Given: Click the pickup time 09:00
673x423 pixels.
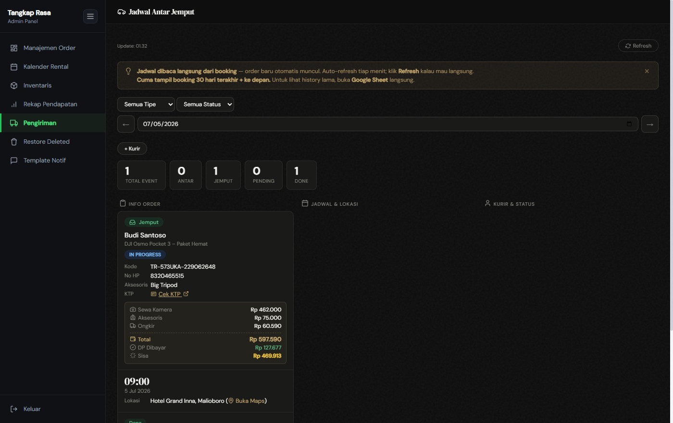Looking at the screenshot, I should pyautogui.click(x=137, y=382).
